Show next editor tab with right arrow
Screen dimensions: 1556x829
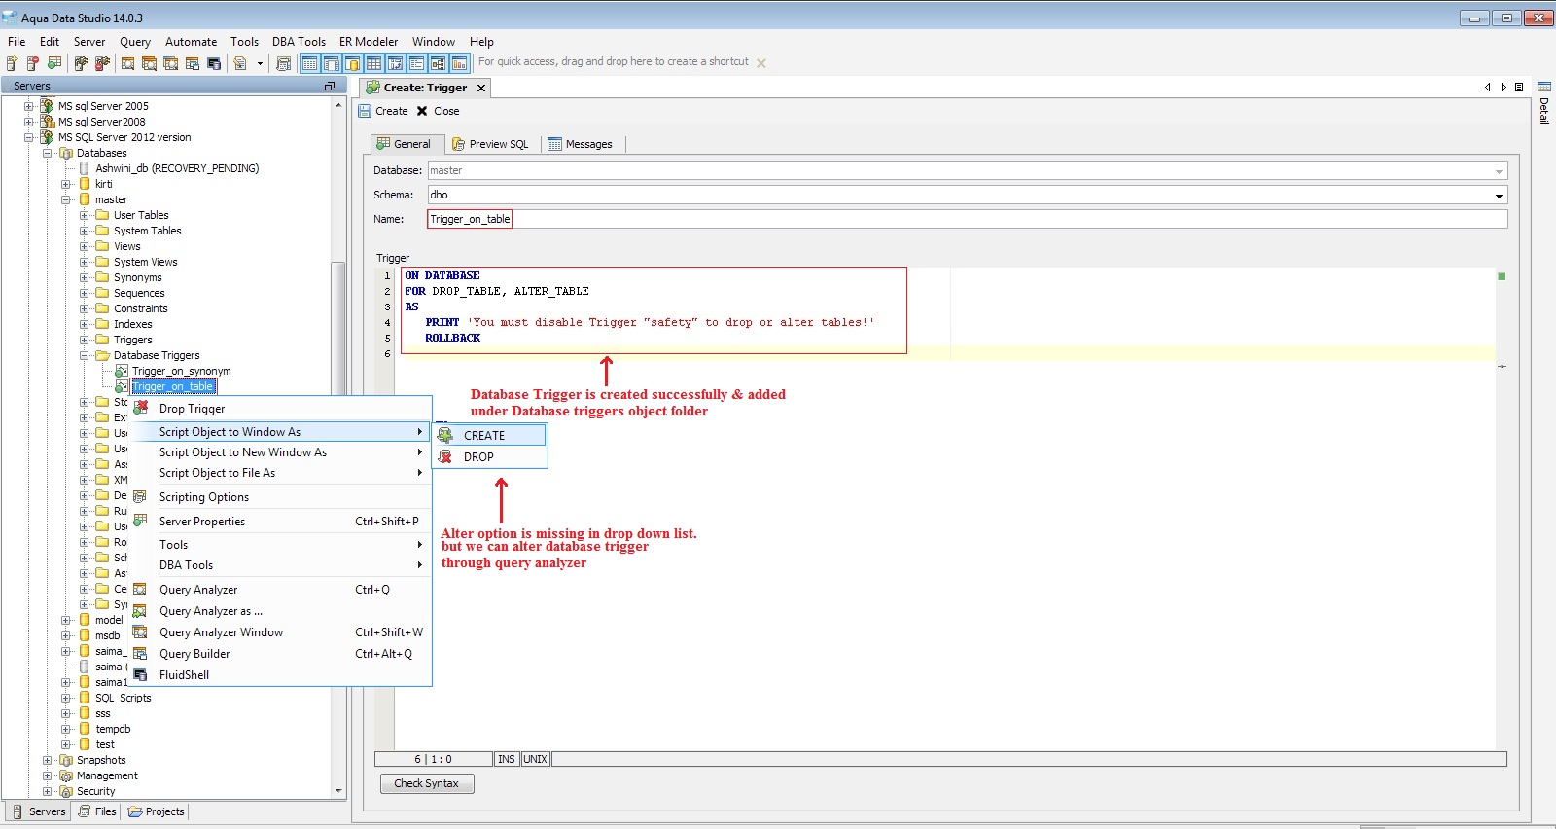pyautogui.click(x=1503, y=88)
